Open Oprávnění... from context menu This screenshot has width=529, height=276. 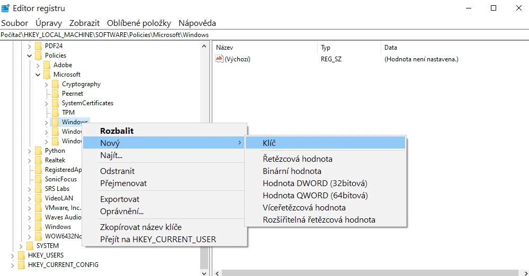tap(164, 211)
